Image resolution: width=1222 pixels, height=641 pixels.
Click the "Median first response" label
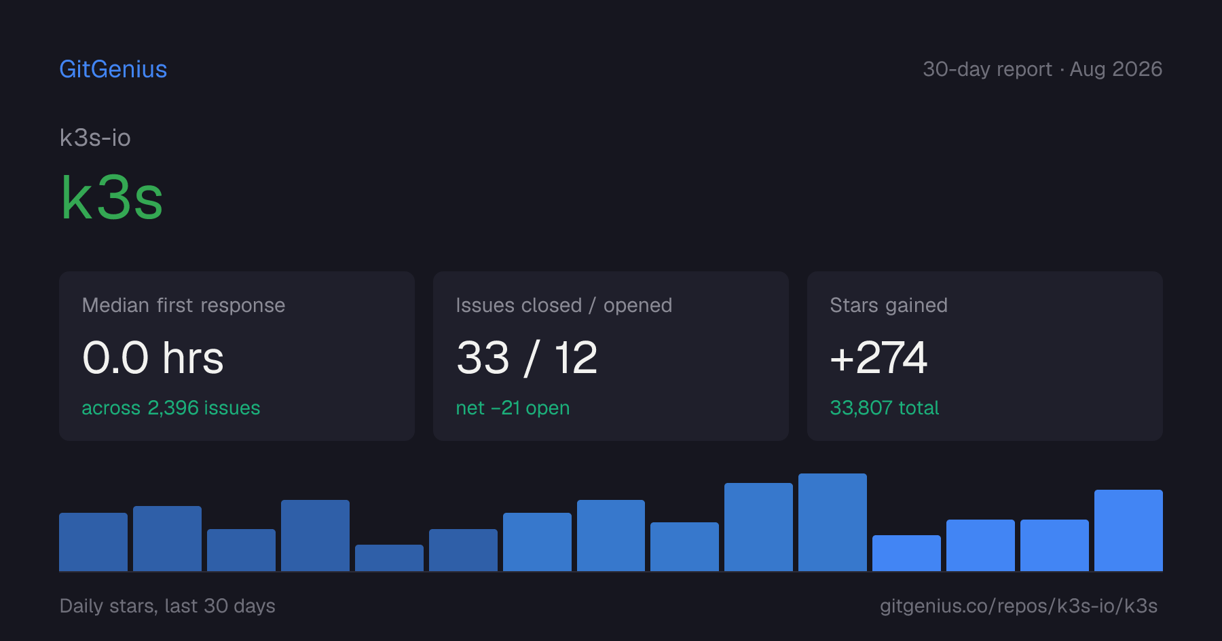pyautogui.click(x=183, y=305)
